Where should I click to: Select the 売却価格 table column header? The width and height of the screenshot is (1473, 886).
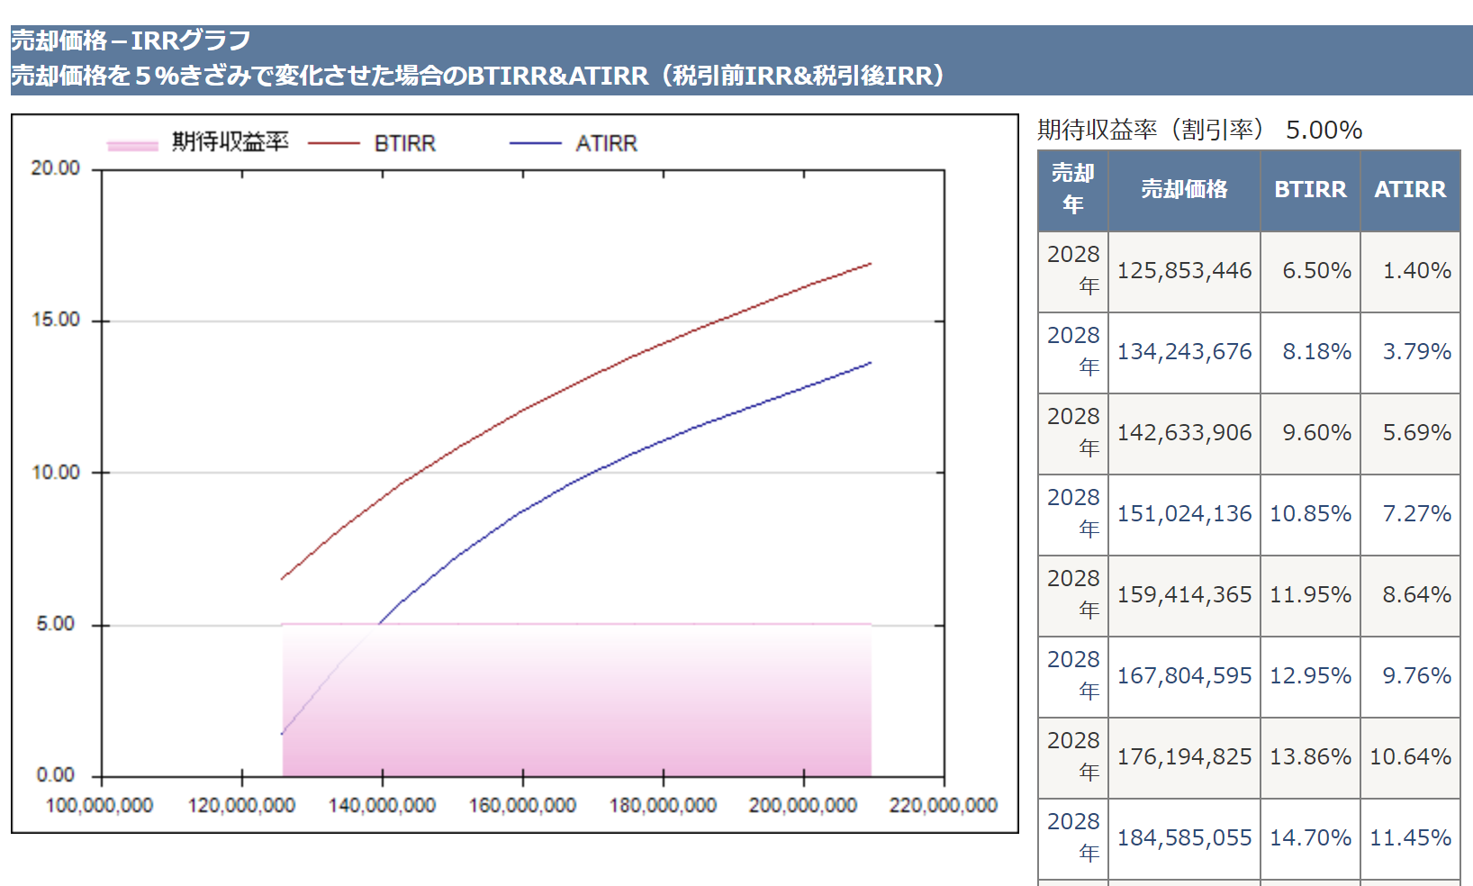pos(1184,189)
